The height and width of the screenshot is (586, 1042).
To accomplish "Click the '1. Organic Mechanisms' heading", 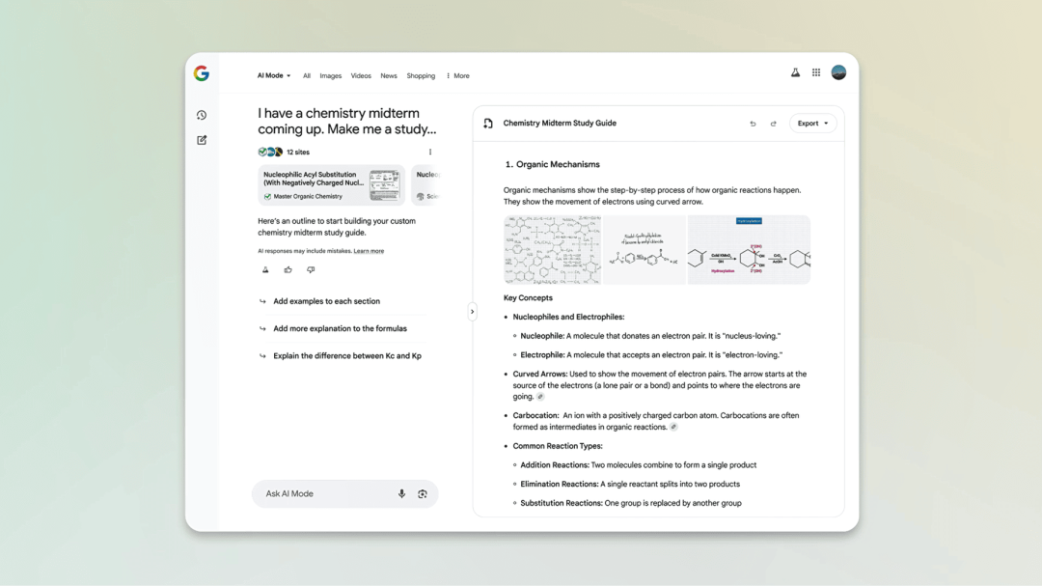I will click(552, 164).
